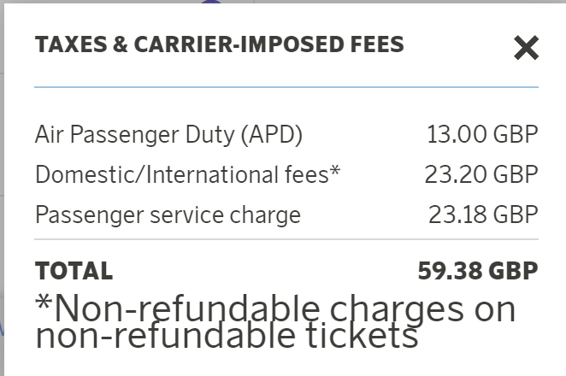Click the asterisk after Domestic/International fees
The width and height of the screenshot is (566, 376).
coord(335,173)
